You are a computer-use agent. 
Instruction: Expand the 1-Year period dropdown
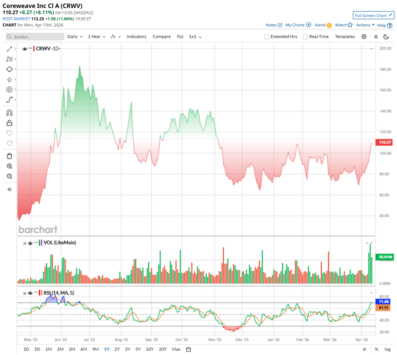(96, 37)
